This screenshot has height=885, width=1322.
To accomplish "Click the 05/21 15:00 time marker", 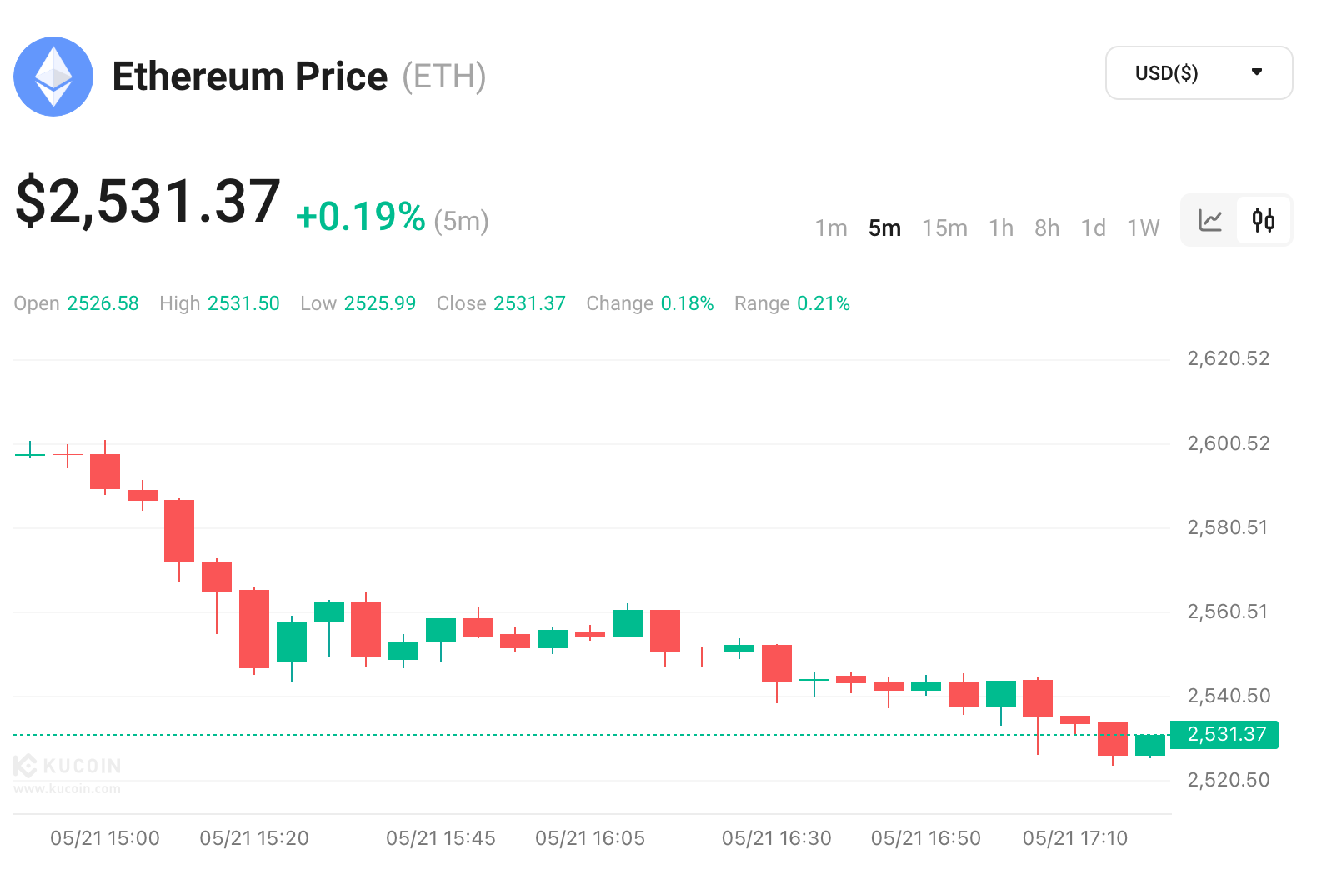I will pyautogui.click(x=105, y=838).
